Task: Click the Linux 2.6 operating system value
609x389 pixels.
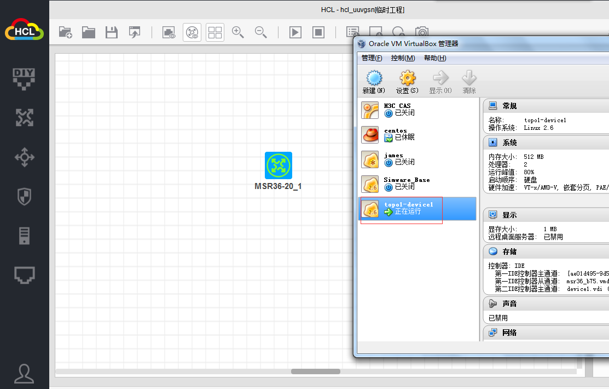Action: 538,128
